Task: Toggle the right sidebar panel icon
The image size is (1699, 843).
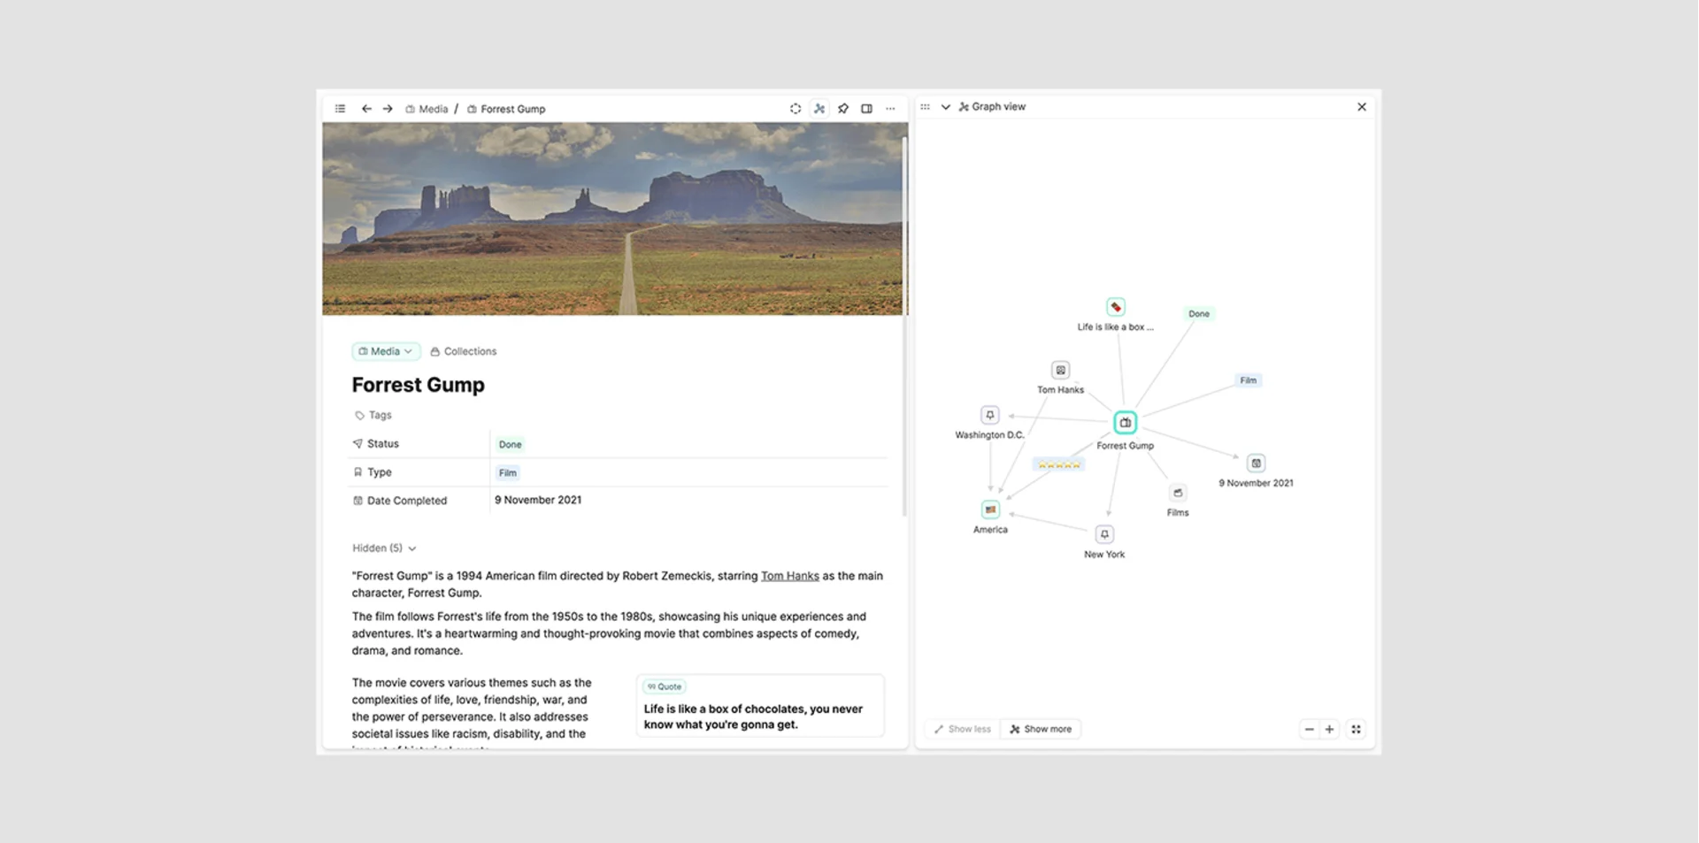Action: point(867,108)
